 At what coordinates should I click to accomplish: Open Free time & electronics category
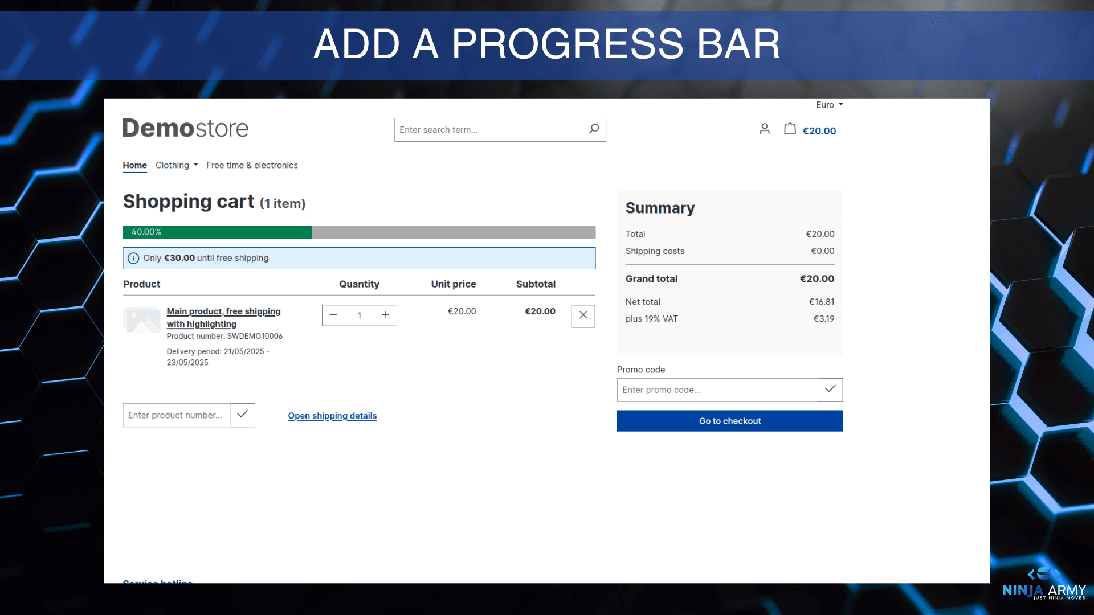click(252, 165)
